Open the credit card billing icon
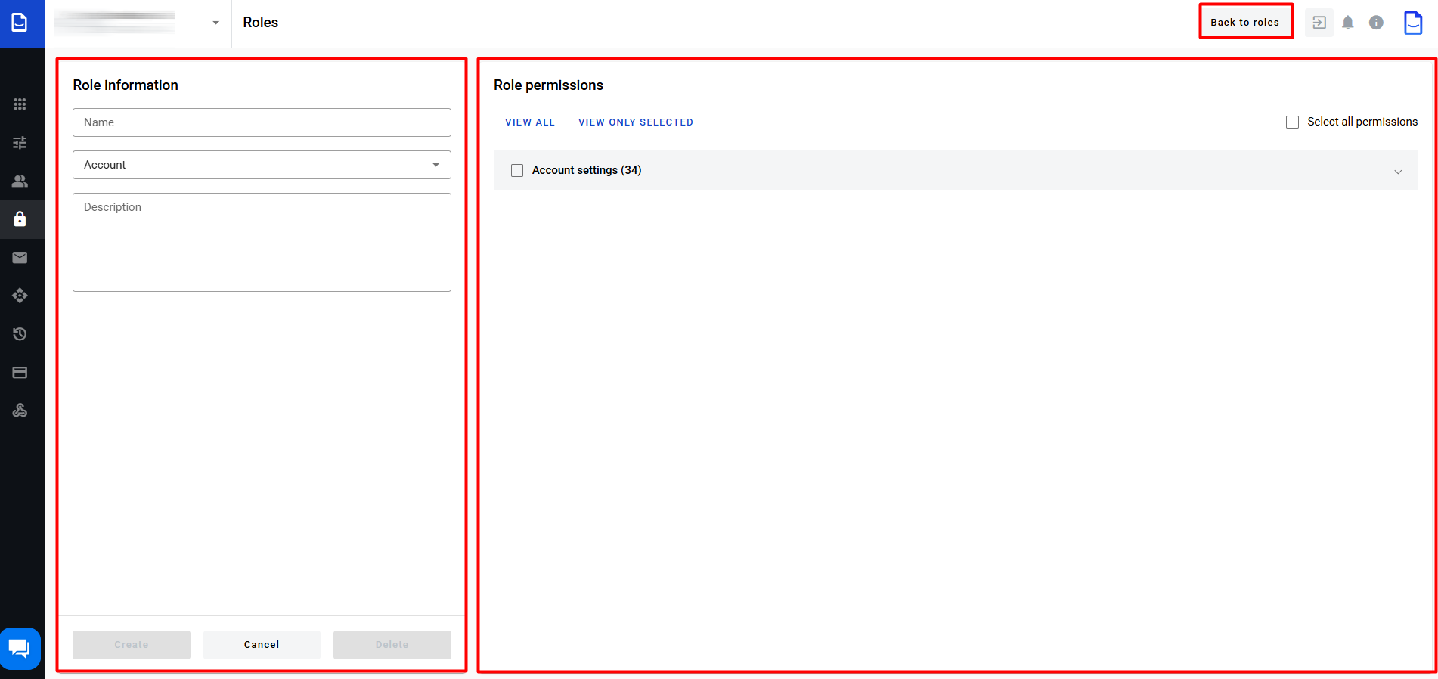The height and width of the screenshot is (679, 1438). tap(20, 373)
